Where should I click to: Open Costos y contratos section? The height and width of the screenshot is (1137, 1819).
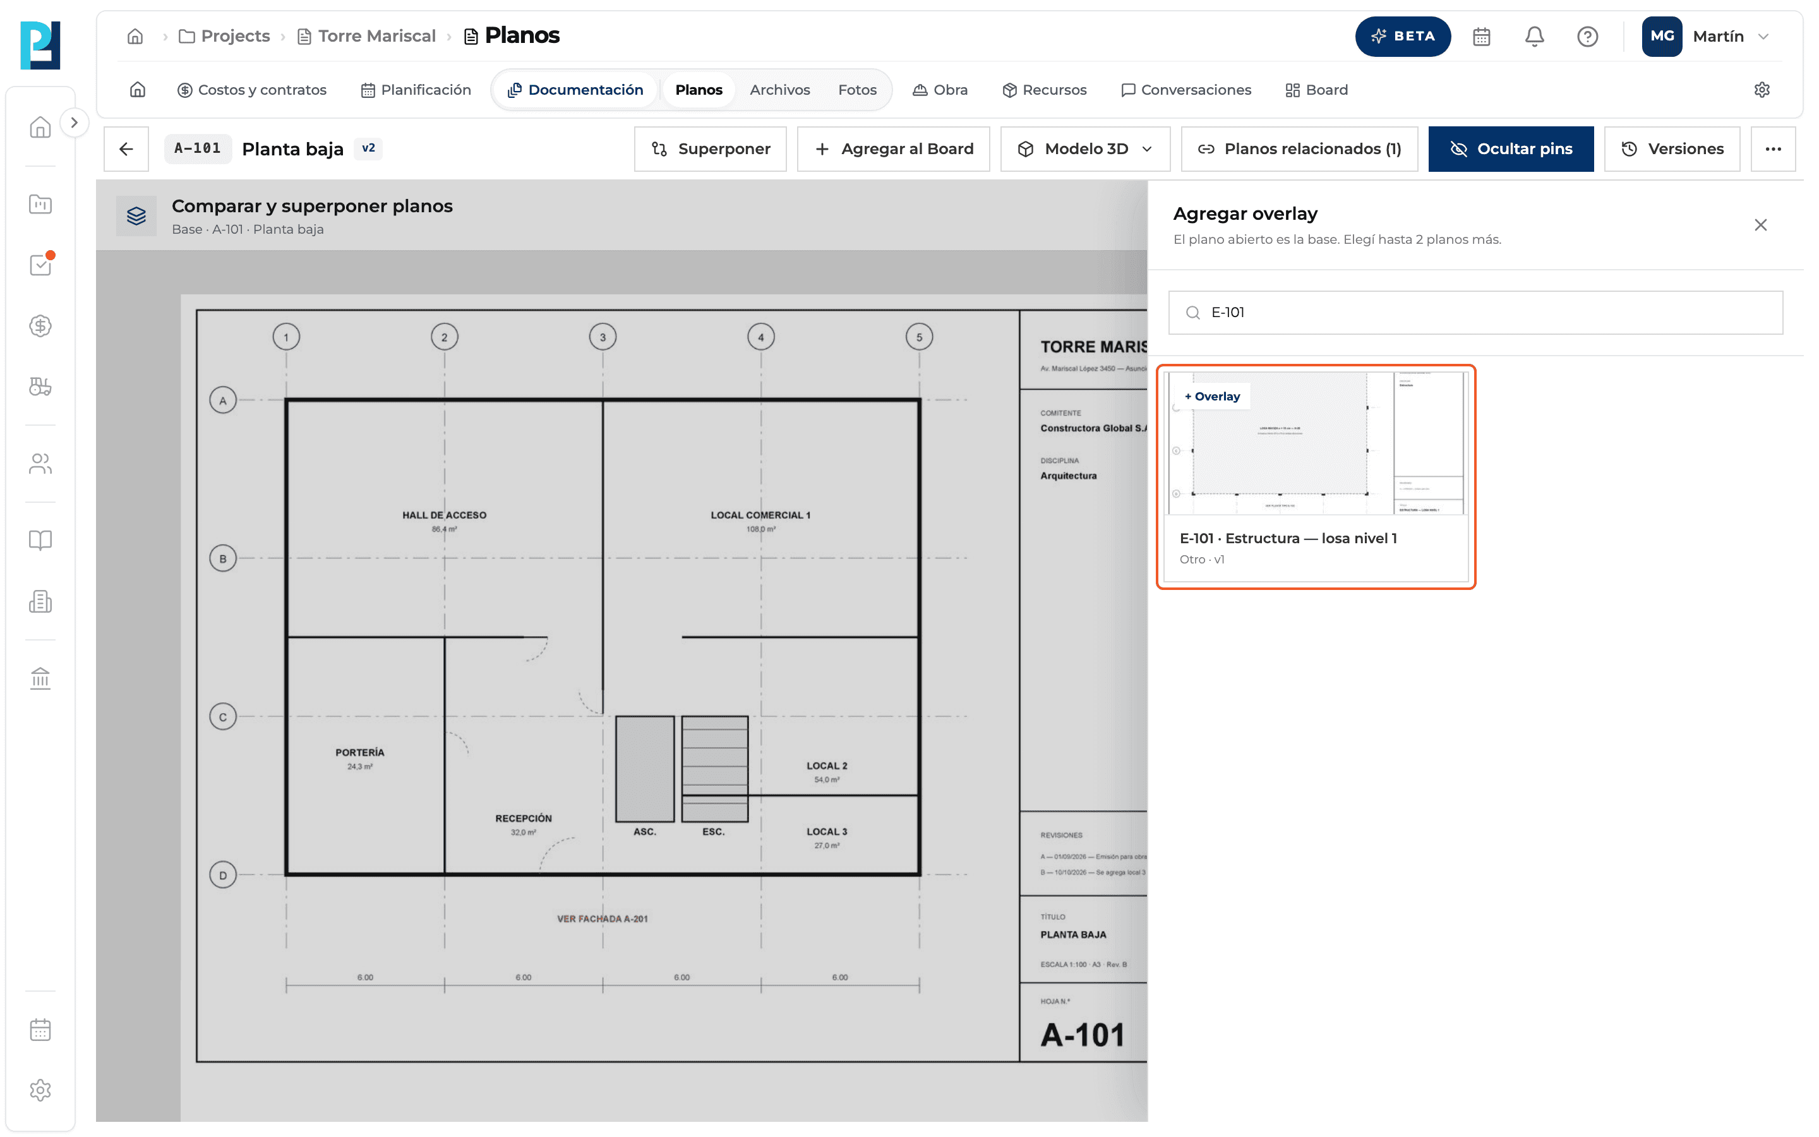click(252, 90)
